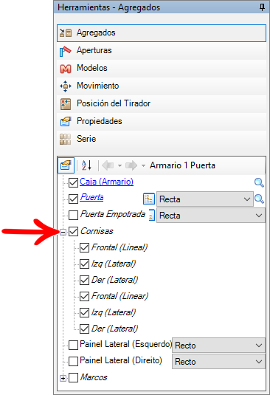Open the Agregados tool
Viewport: 270px width, 395px height.
[x=162, y=33]
